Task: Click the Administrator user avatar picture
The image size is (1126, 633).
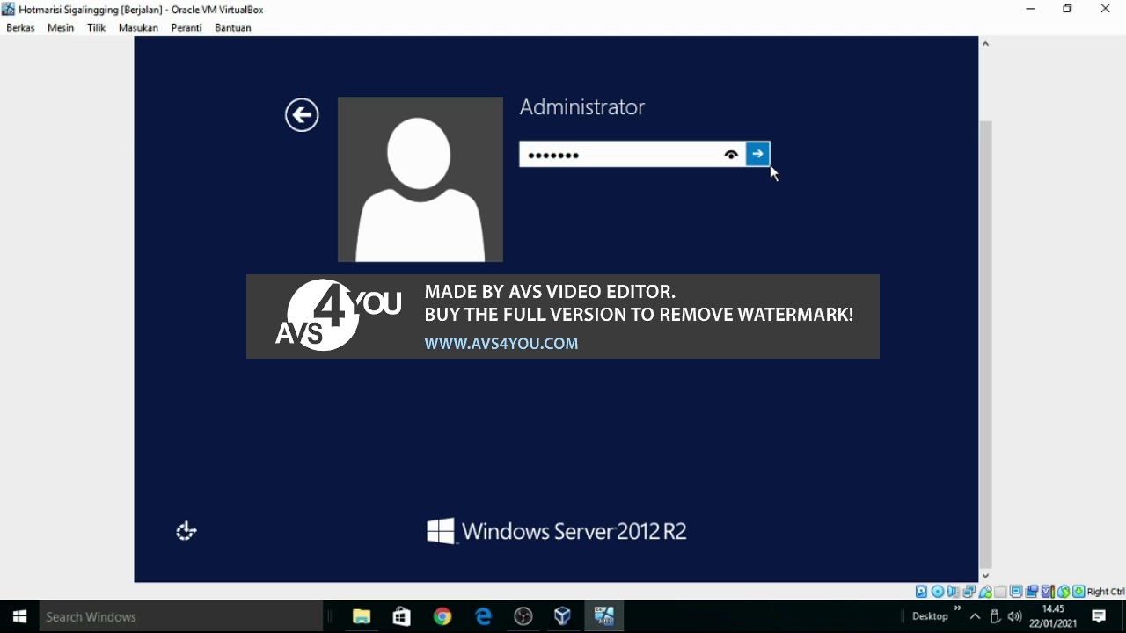Action: pyautogui.click(x=420, y=179)
